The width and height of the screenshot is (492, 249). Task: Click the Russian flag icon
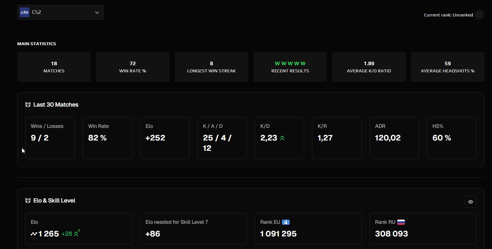(x=401, y=222)
